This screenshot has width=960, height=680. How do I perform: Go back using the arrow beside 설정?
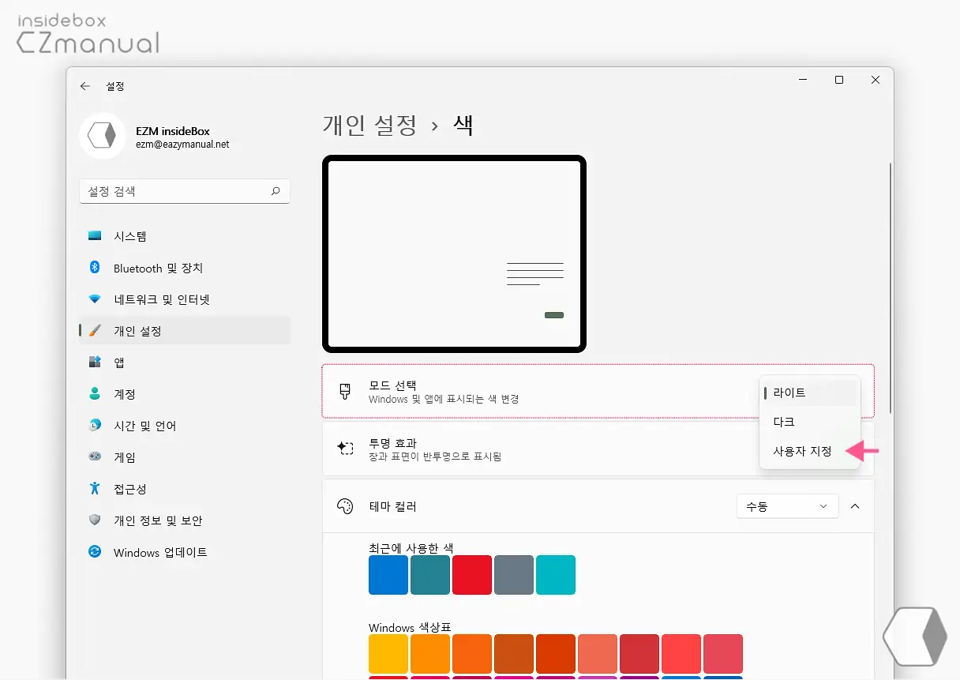click(x=85, y=86)
